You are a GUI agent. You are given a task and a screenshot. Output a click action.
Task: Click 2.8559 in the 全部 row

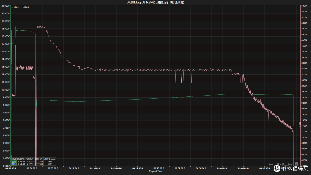click(x=30, y=161)
